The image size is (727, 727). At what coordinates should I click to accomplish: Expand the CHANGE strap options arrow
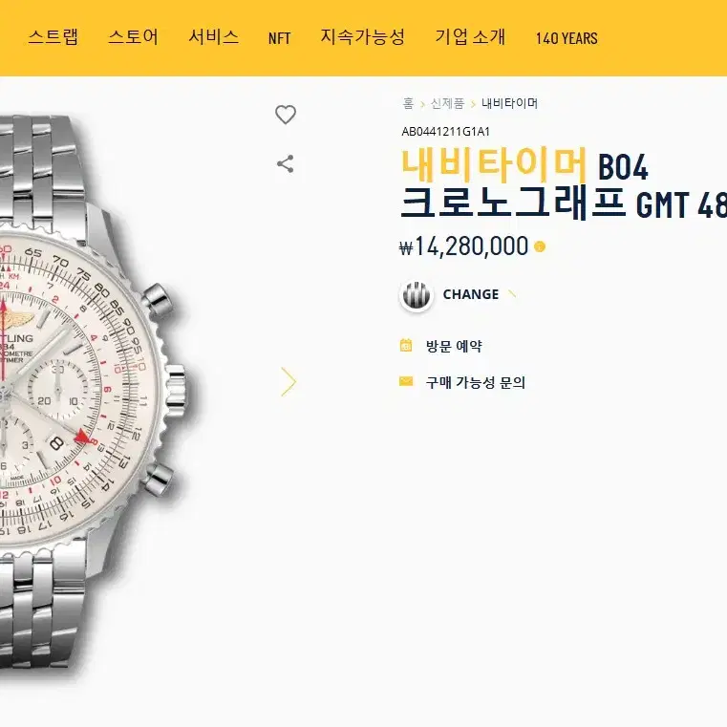point(512,293)
